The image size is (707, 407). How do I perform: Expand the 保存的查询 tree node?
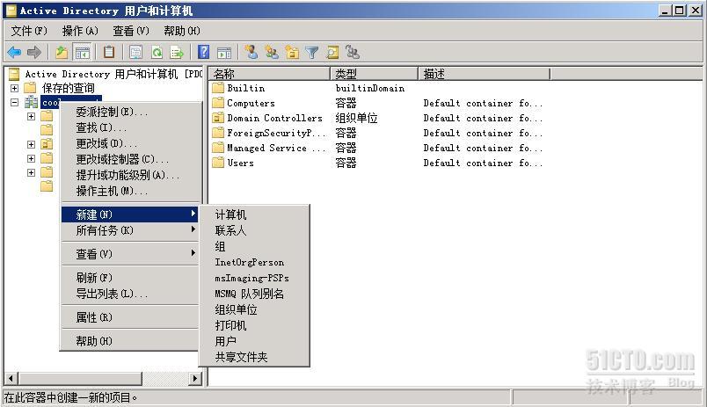(x=14, y=88)
